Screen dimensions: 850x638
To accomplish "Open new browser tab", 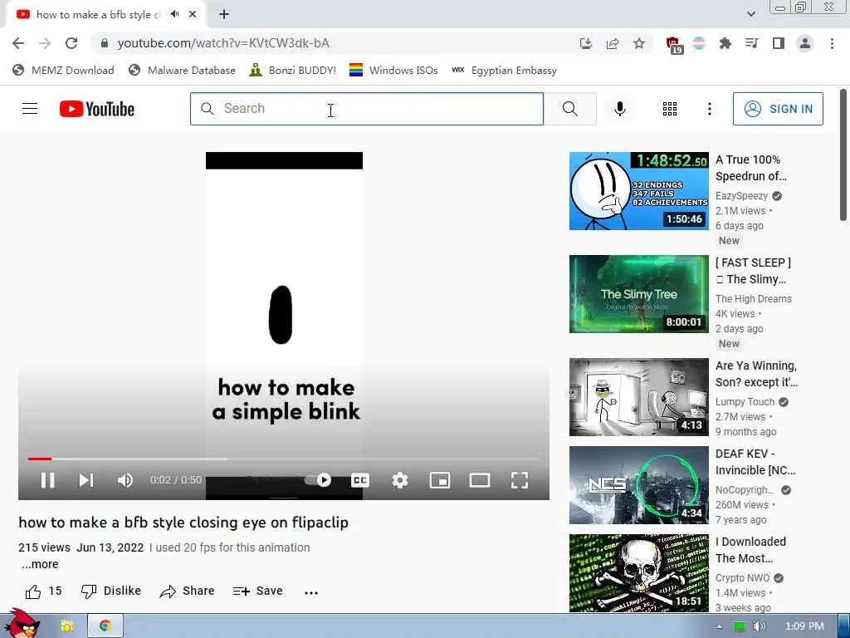I will click(x=224, y=14).
